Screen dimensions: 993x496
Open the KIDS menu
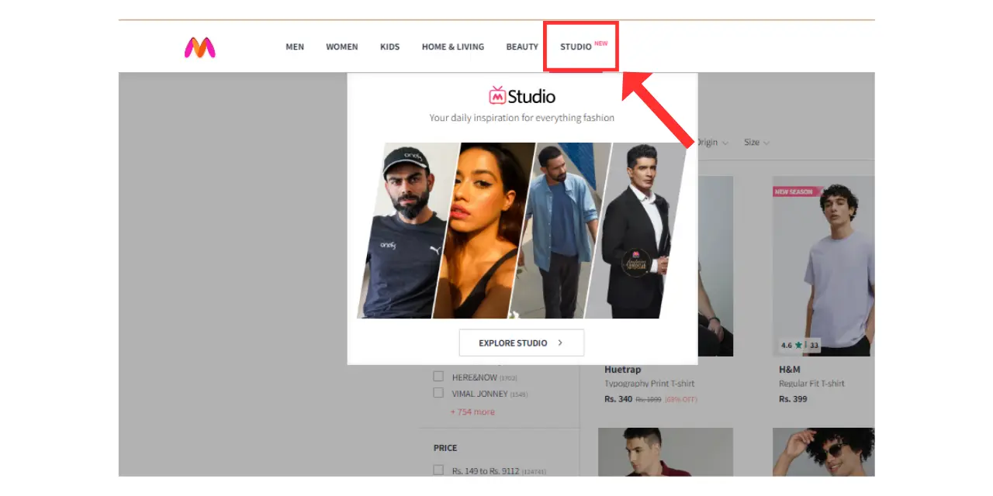[389, 47]
